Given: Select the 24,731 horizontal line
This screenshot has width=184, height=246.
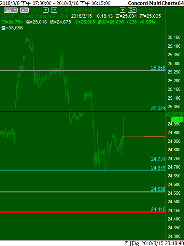Looking at the screenshot, I should [83, 162].
